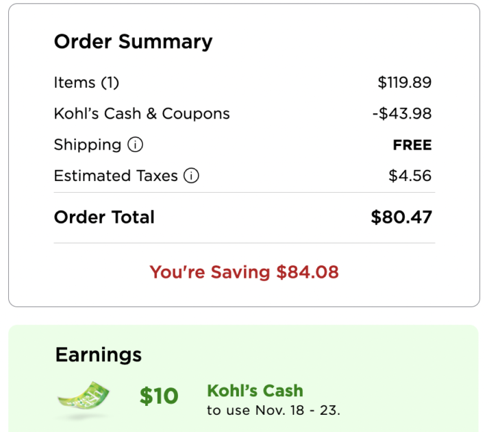Click the Earnings heading
The height and width of the screenshot is (432, 489).
pyautogui.click(x=99, y=355)
